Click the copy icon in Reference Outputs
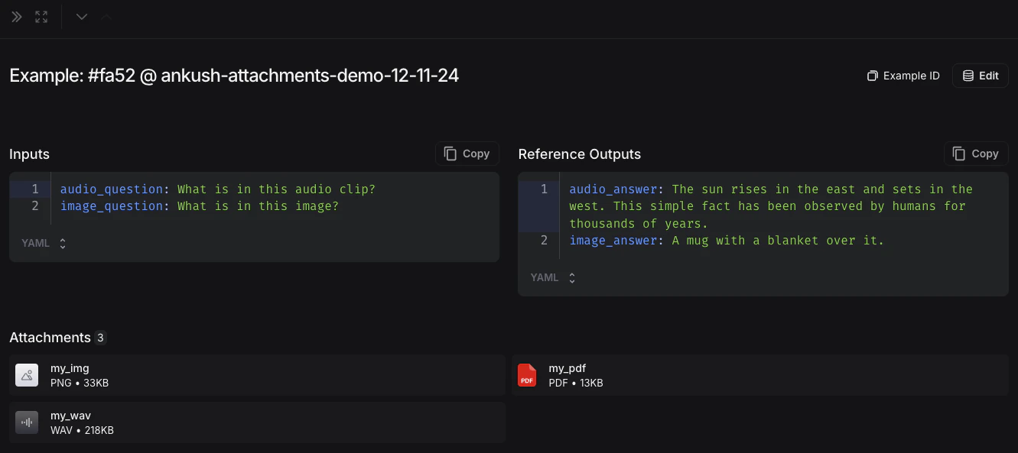The height and width of the screenshot is (453, 1018). click(x=958, y=153)
